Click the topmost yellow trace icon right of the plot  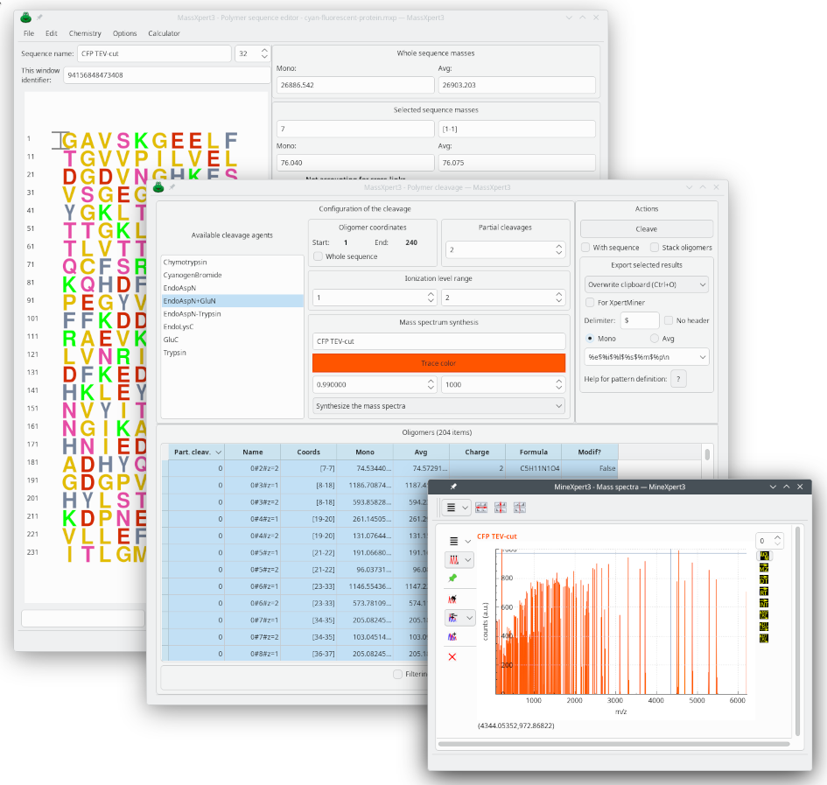(x=763, y=556)
